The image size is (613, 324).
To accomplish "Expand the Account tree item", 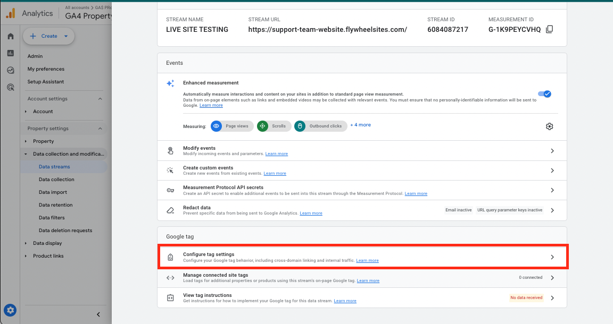I will [26, 112].
